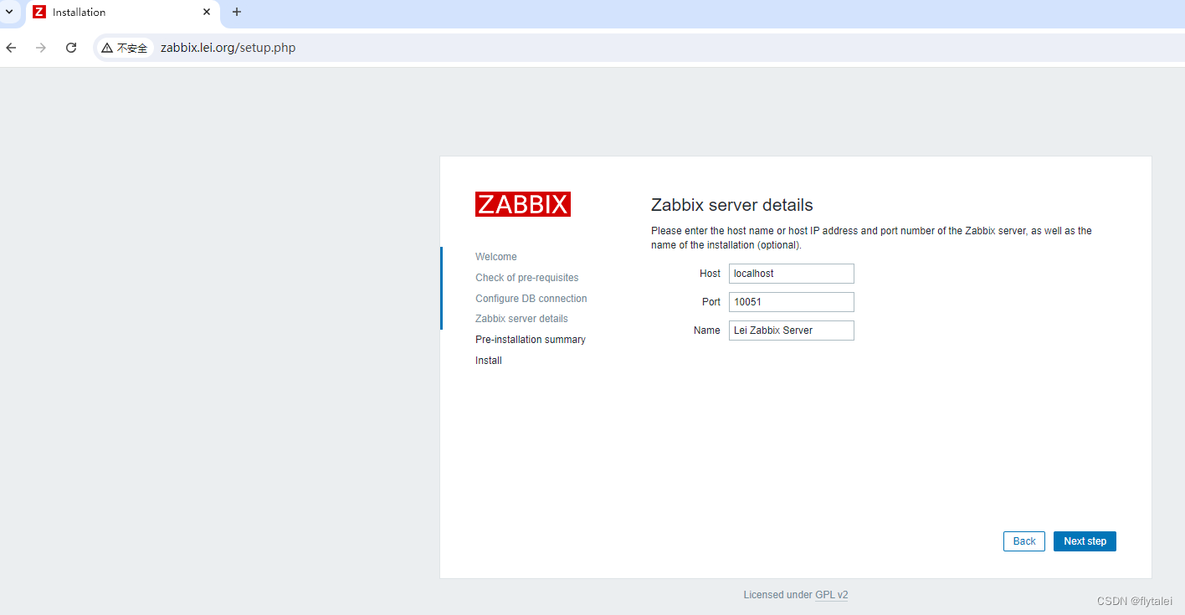Screen dimensions: 1185x615
Task: Click the Host field label
Action: click(x=710, y=274)
